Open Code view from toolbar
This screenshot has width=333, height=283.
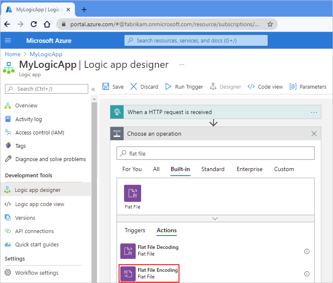(265, 87)
